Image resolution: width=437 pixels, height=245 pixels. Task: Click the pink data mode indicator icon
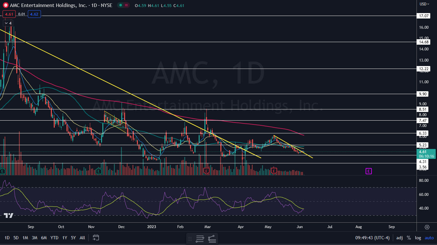127,5
